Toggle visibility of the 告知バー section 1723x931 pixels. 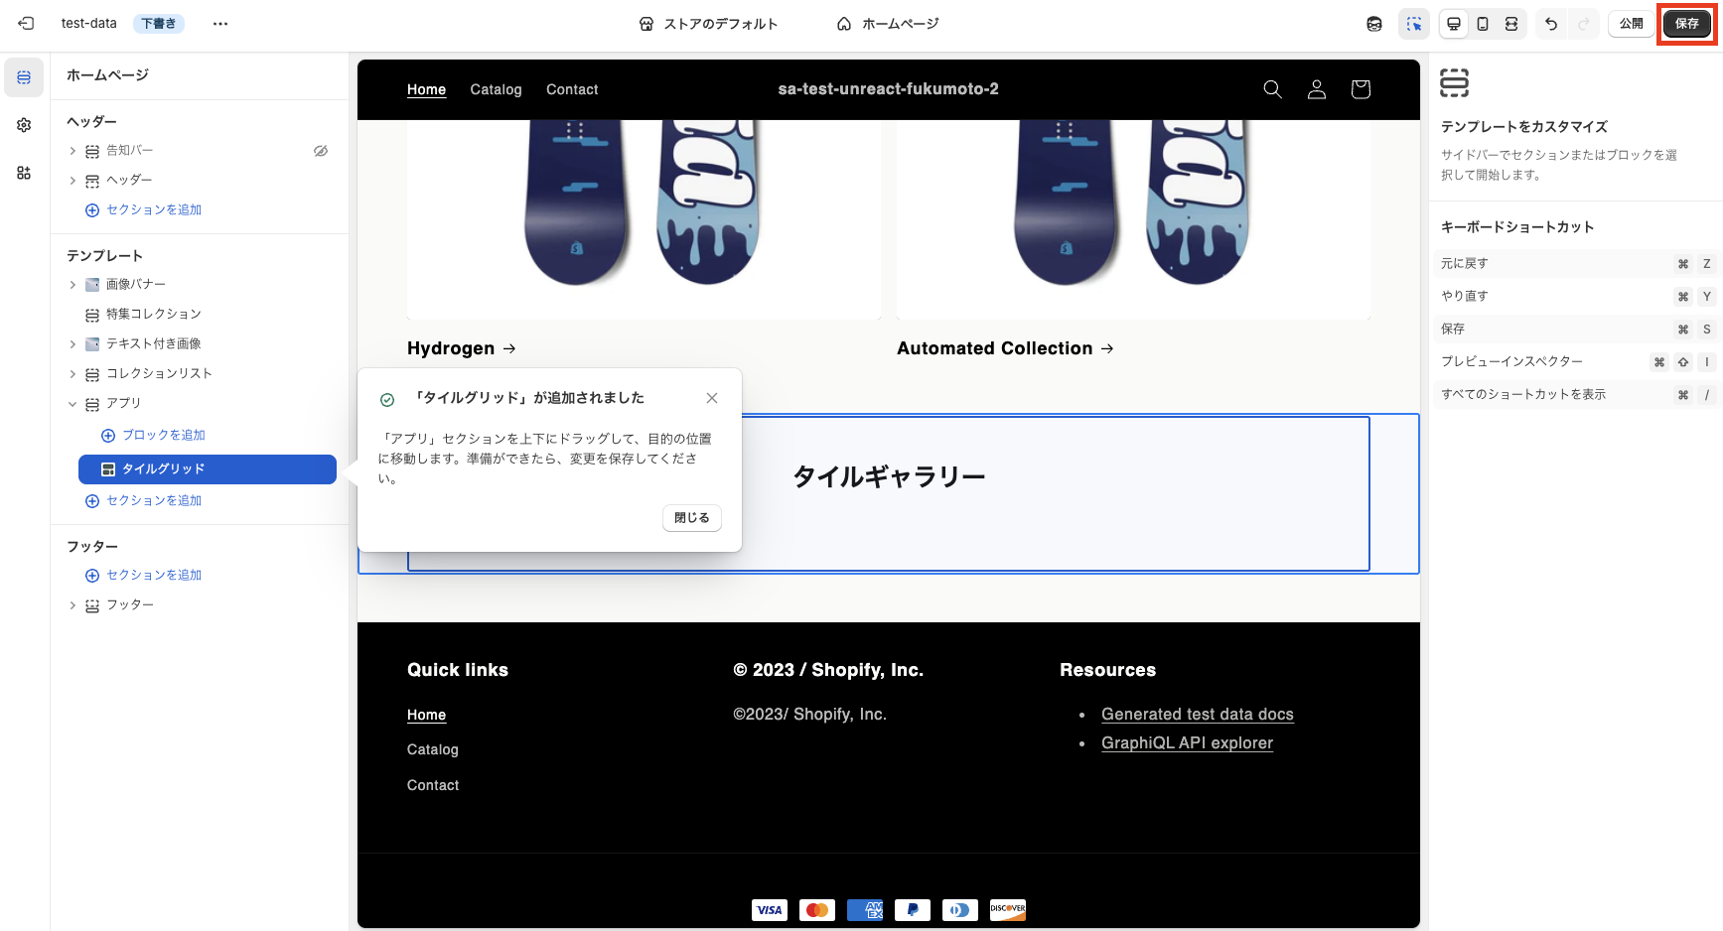point(320,150)
